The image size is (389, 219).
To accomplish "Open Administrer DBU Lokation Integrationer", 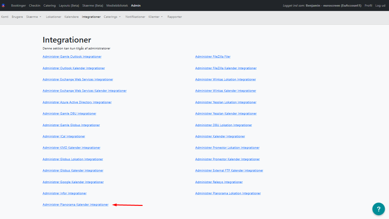I will pyautogui.click(x=224, y=125).
